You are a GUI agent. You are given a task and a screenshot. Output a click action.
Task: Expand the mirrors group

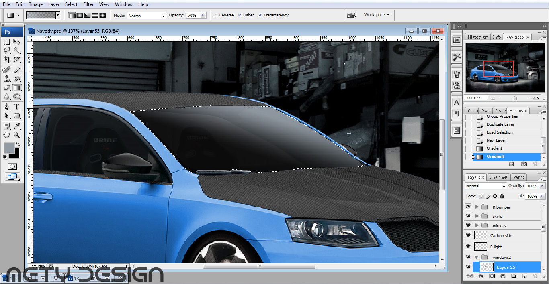[x=477, y=225]
